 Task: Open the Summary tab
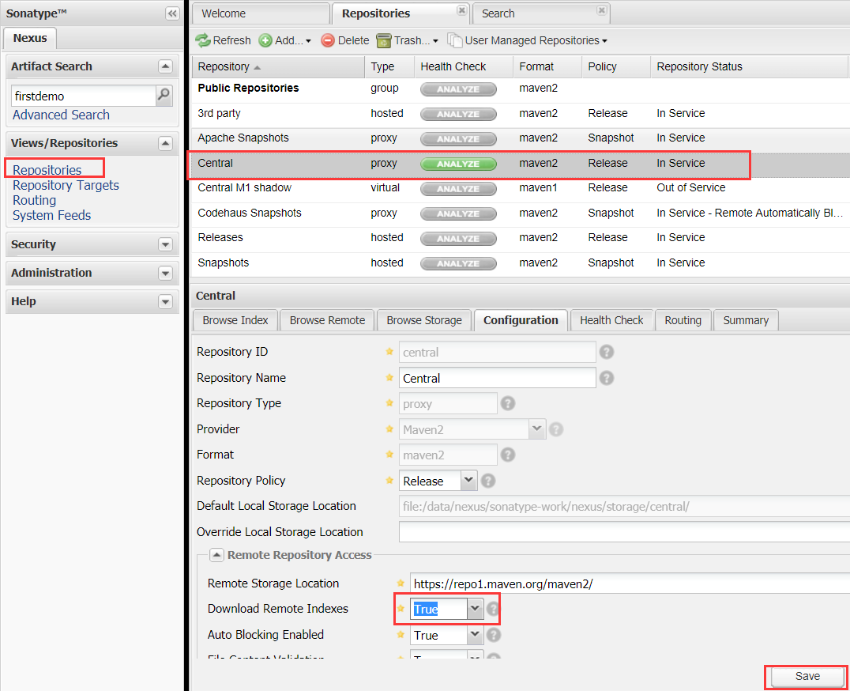click(746, 320)
